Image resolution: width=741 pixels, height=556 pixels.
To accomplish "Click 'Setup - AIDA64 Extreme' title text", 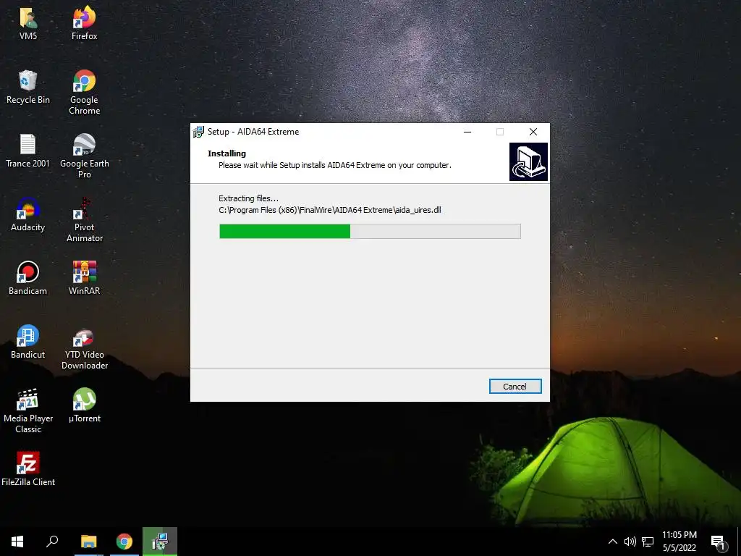I will [253, 132].
